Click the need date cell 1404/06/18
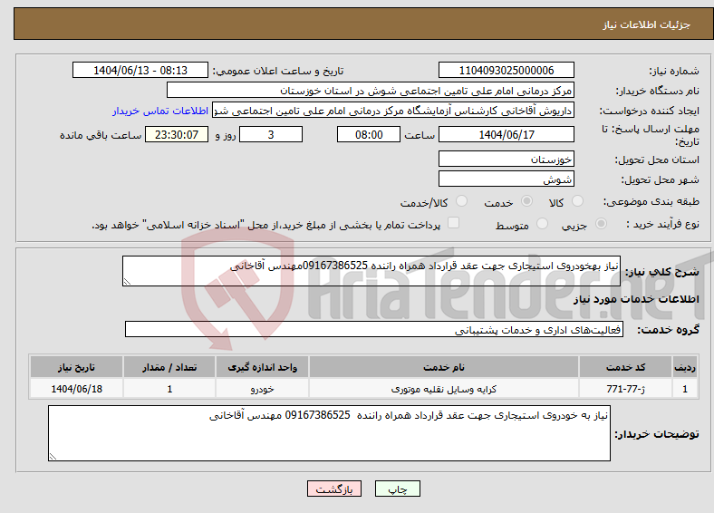Image resolution: width=714 pixels, height=513 pixels. [x=76, y=389]
